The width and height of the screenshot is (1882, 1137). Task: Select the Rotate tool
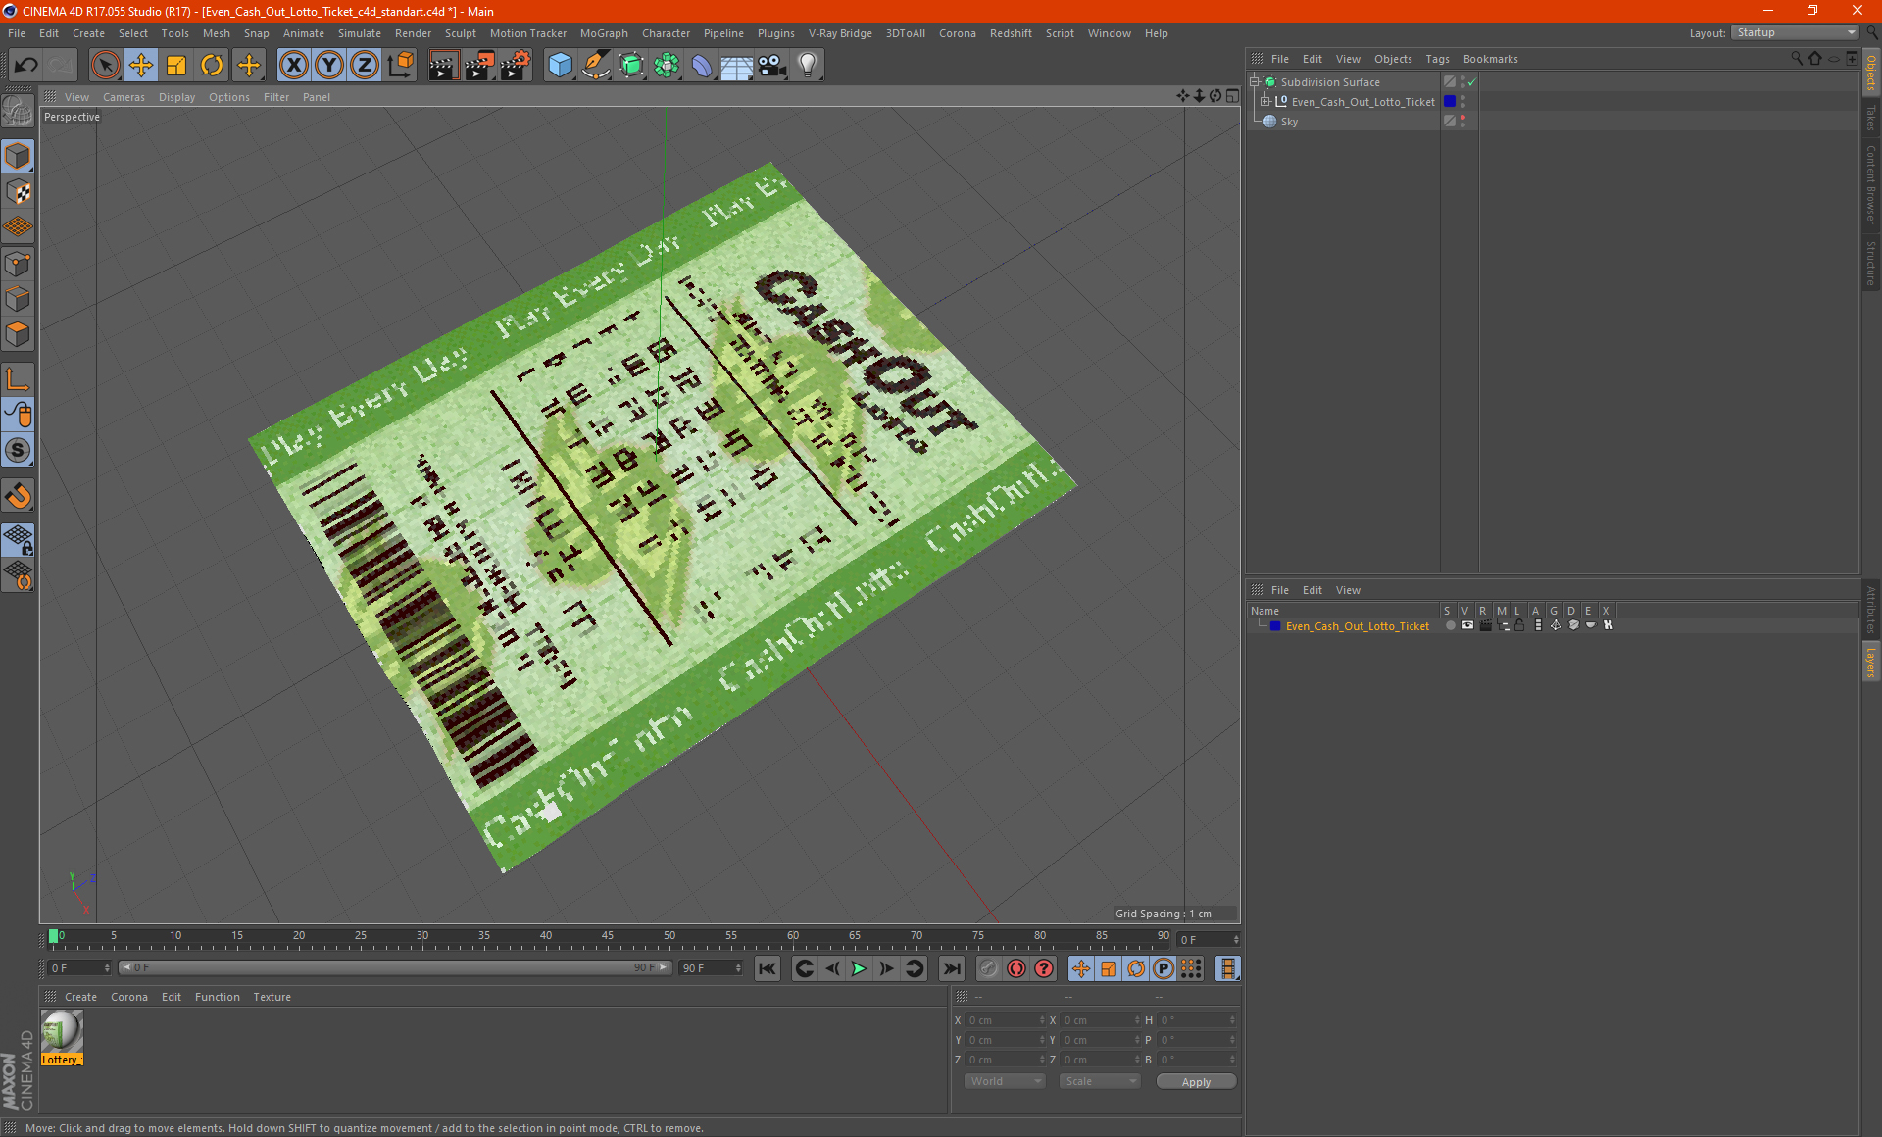point(212,66)
